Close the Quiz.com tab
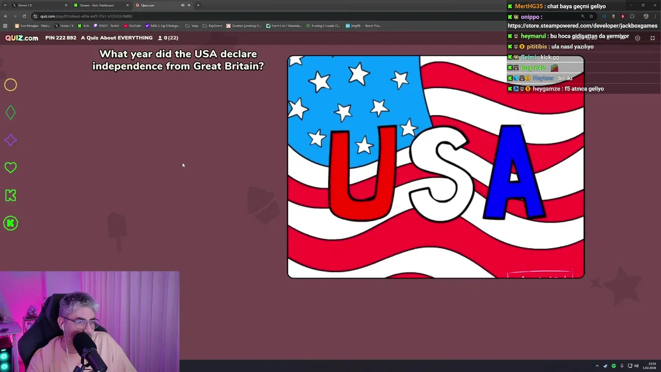This screenshot has height=372, width=661. [x=189, y=5]
